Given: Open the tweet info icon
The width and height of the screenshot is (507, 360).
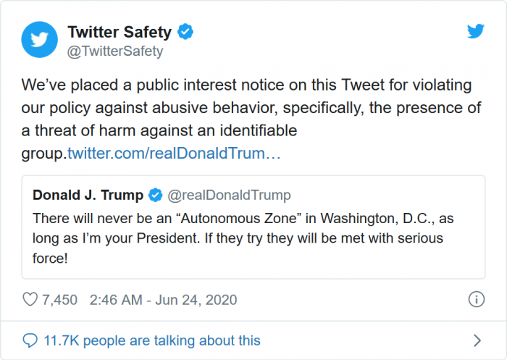Looking at the screenshot, I should [x=476, y=299].
